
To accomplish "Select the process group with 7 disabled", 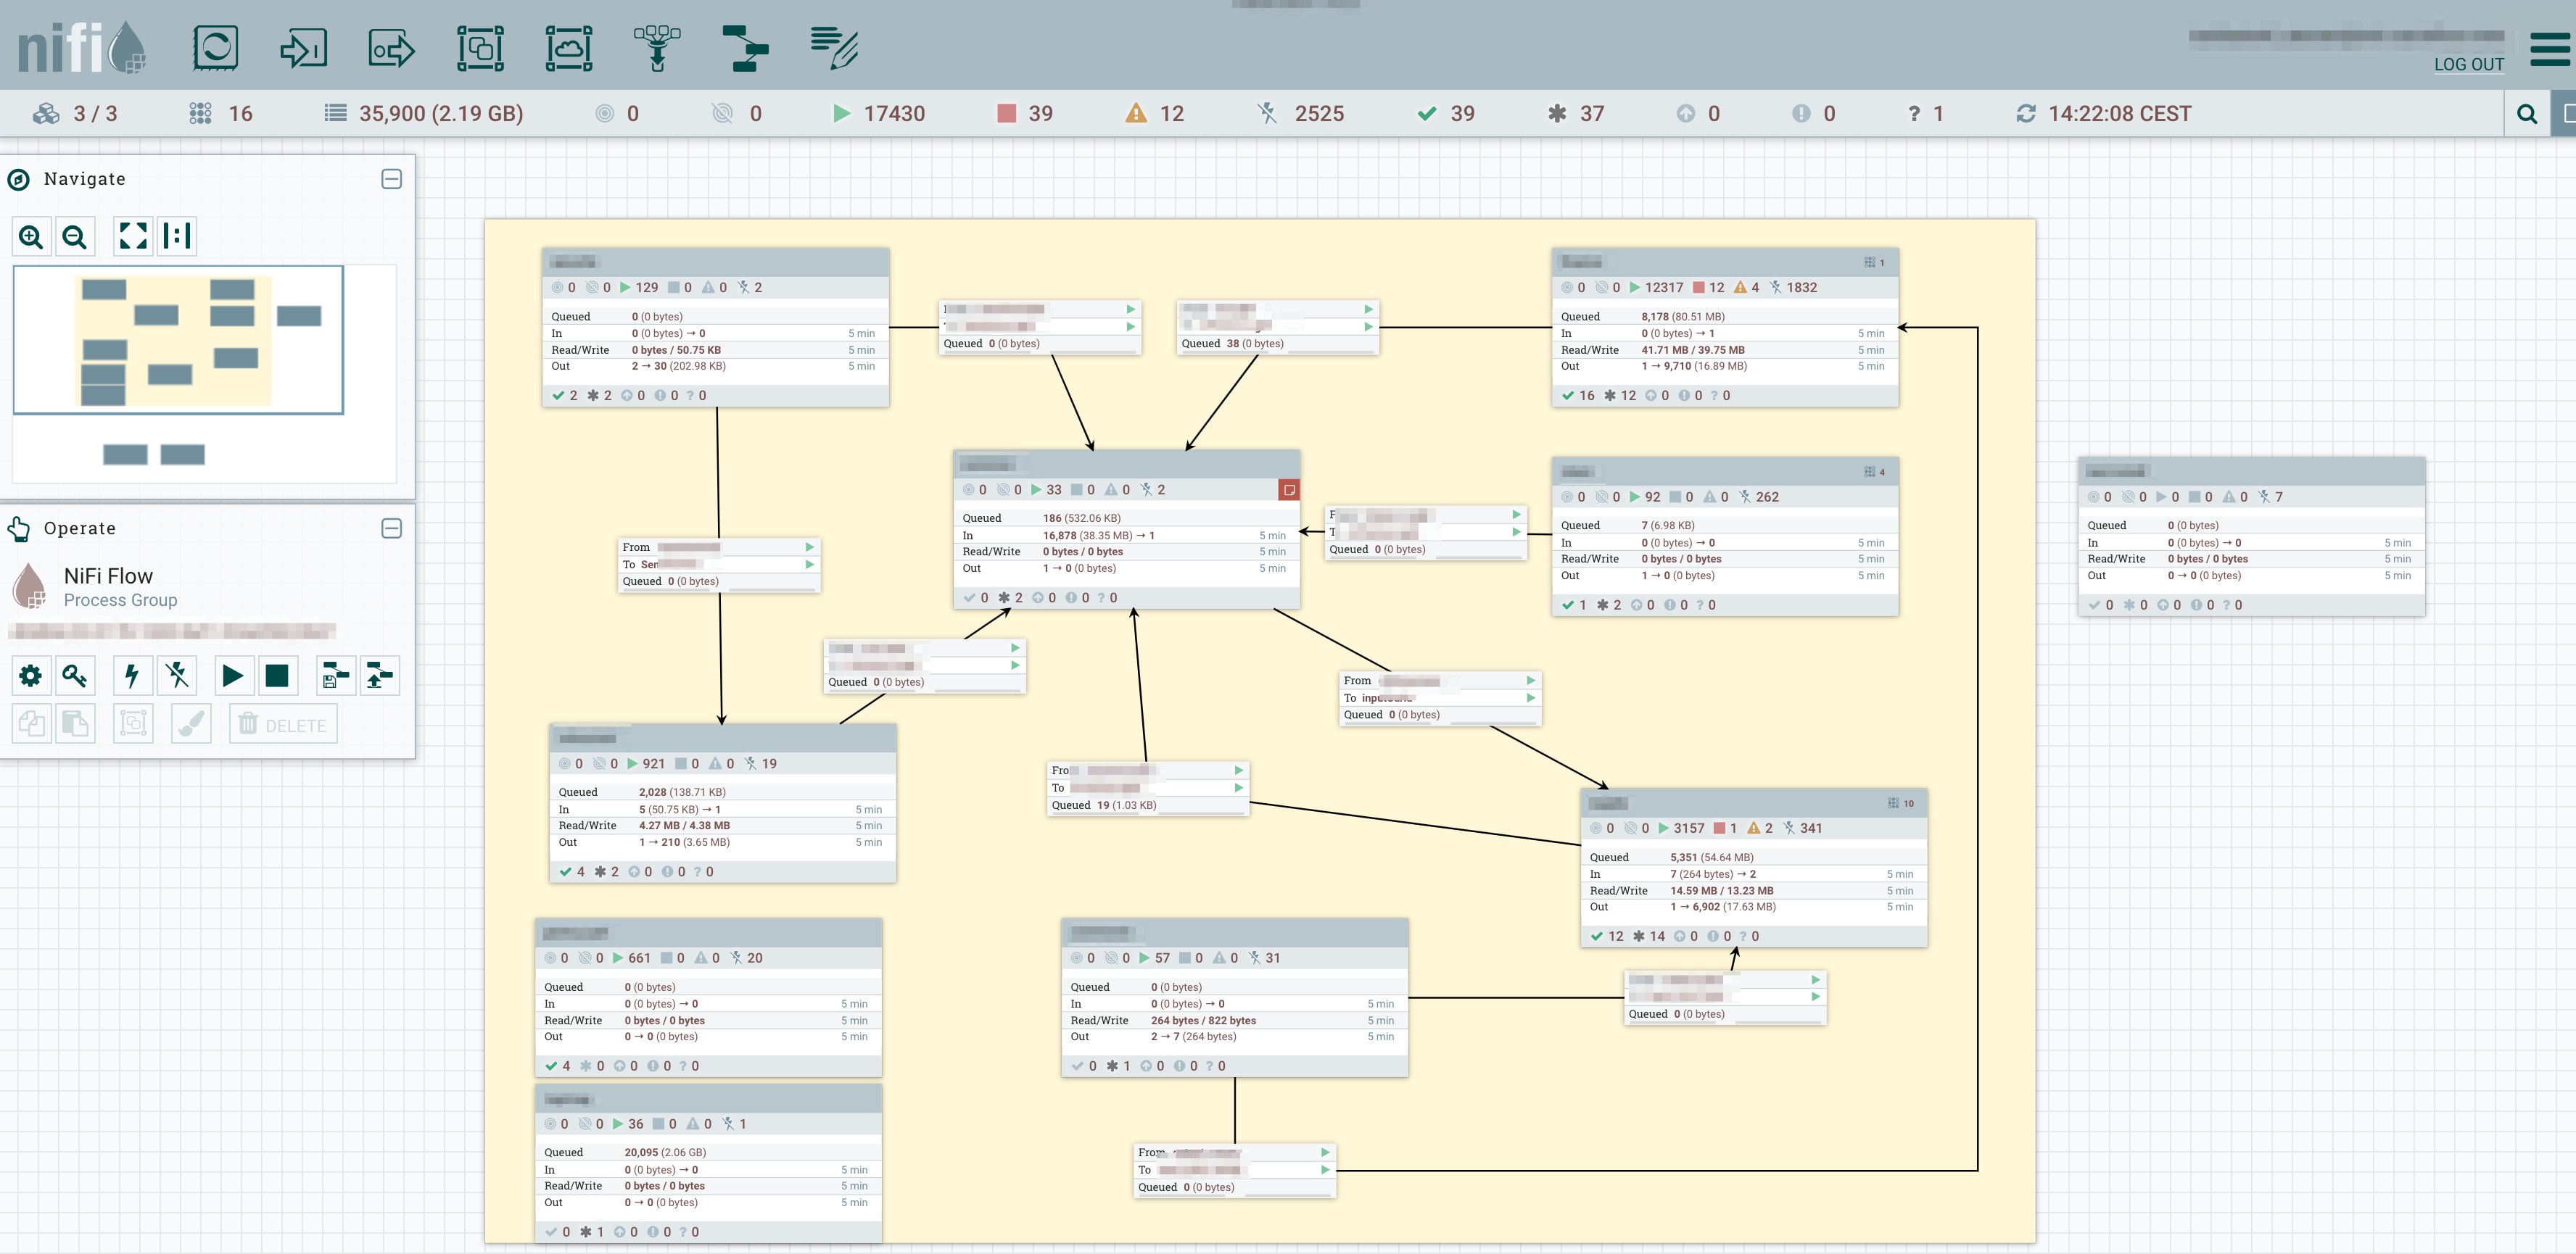I will pos(2251,538).
